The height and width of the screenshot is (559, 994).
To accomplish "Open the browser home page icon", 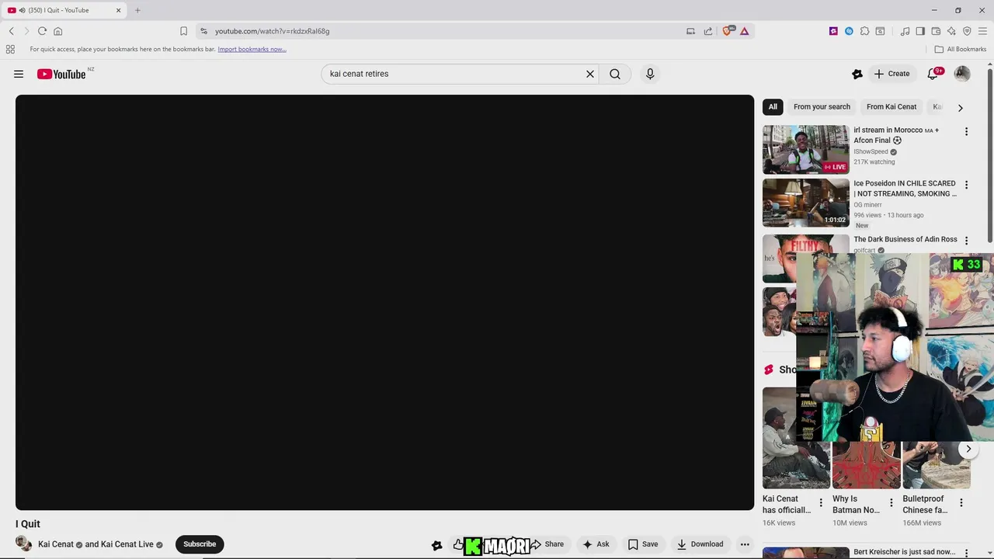I will pyautogui.click(x=57, y=31).
